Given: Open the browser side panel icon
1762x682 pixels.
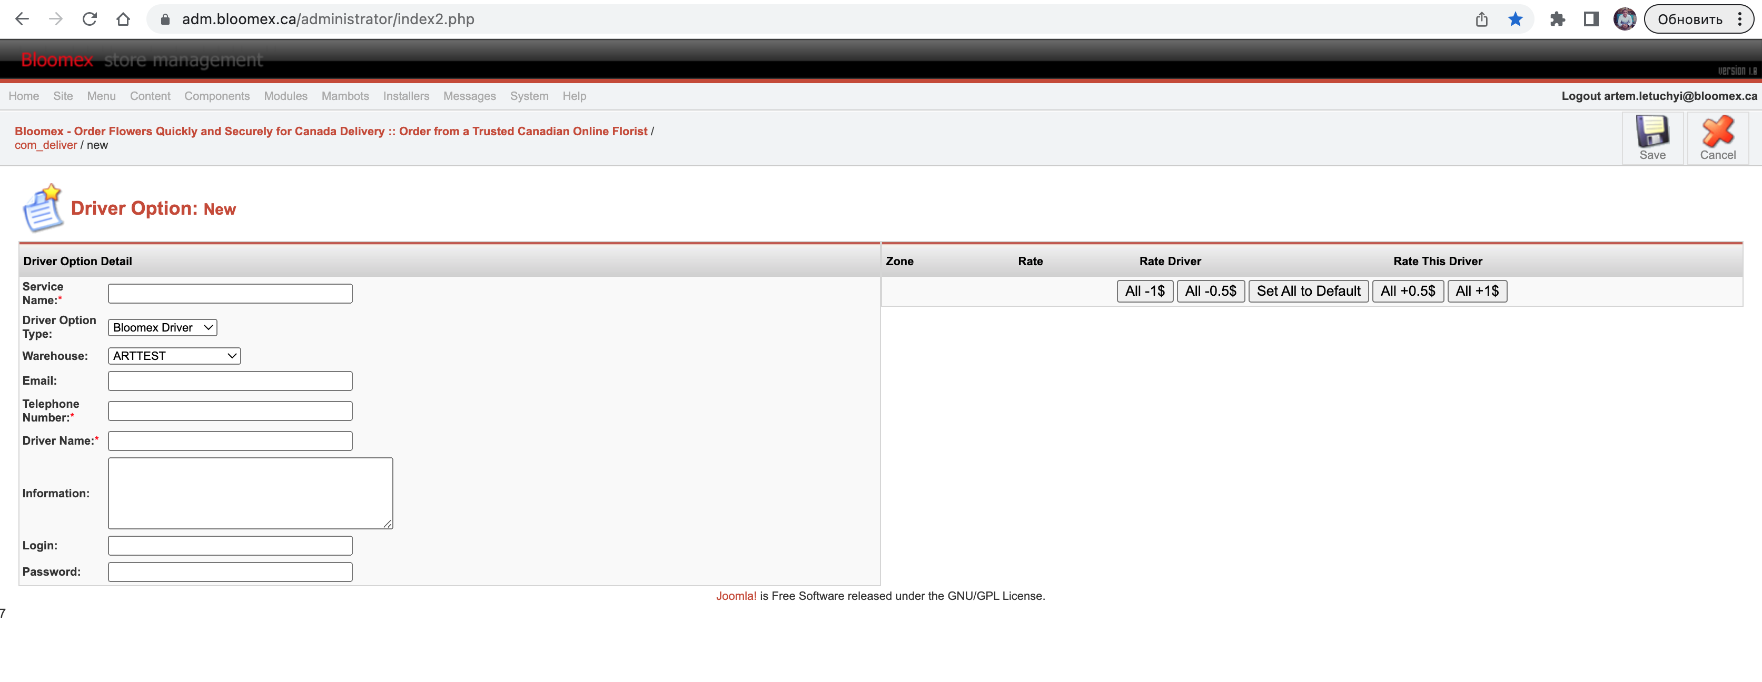Looking at the screenshot, I should tap(1591, 19).
